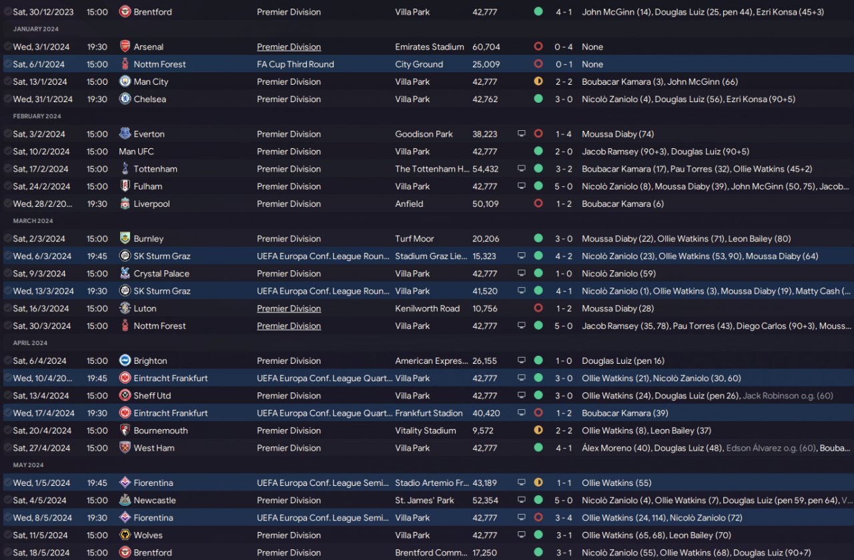Select the Luton club badge

click(125, 308)
